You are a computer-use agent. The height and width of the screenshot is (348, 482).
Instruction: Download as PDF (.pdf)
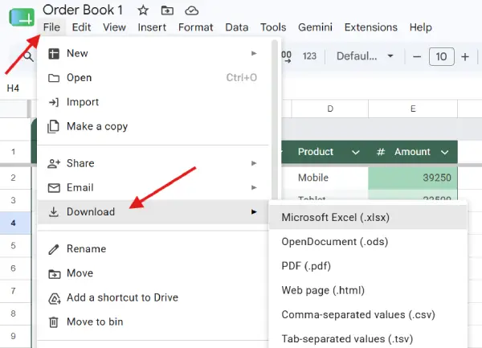point(368,266)
